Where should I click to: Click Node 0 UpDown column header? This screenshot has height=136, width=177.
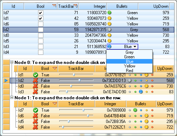(165, 69)
